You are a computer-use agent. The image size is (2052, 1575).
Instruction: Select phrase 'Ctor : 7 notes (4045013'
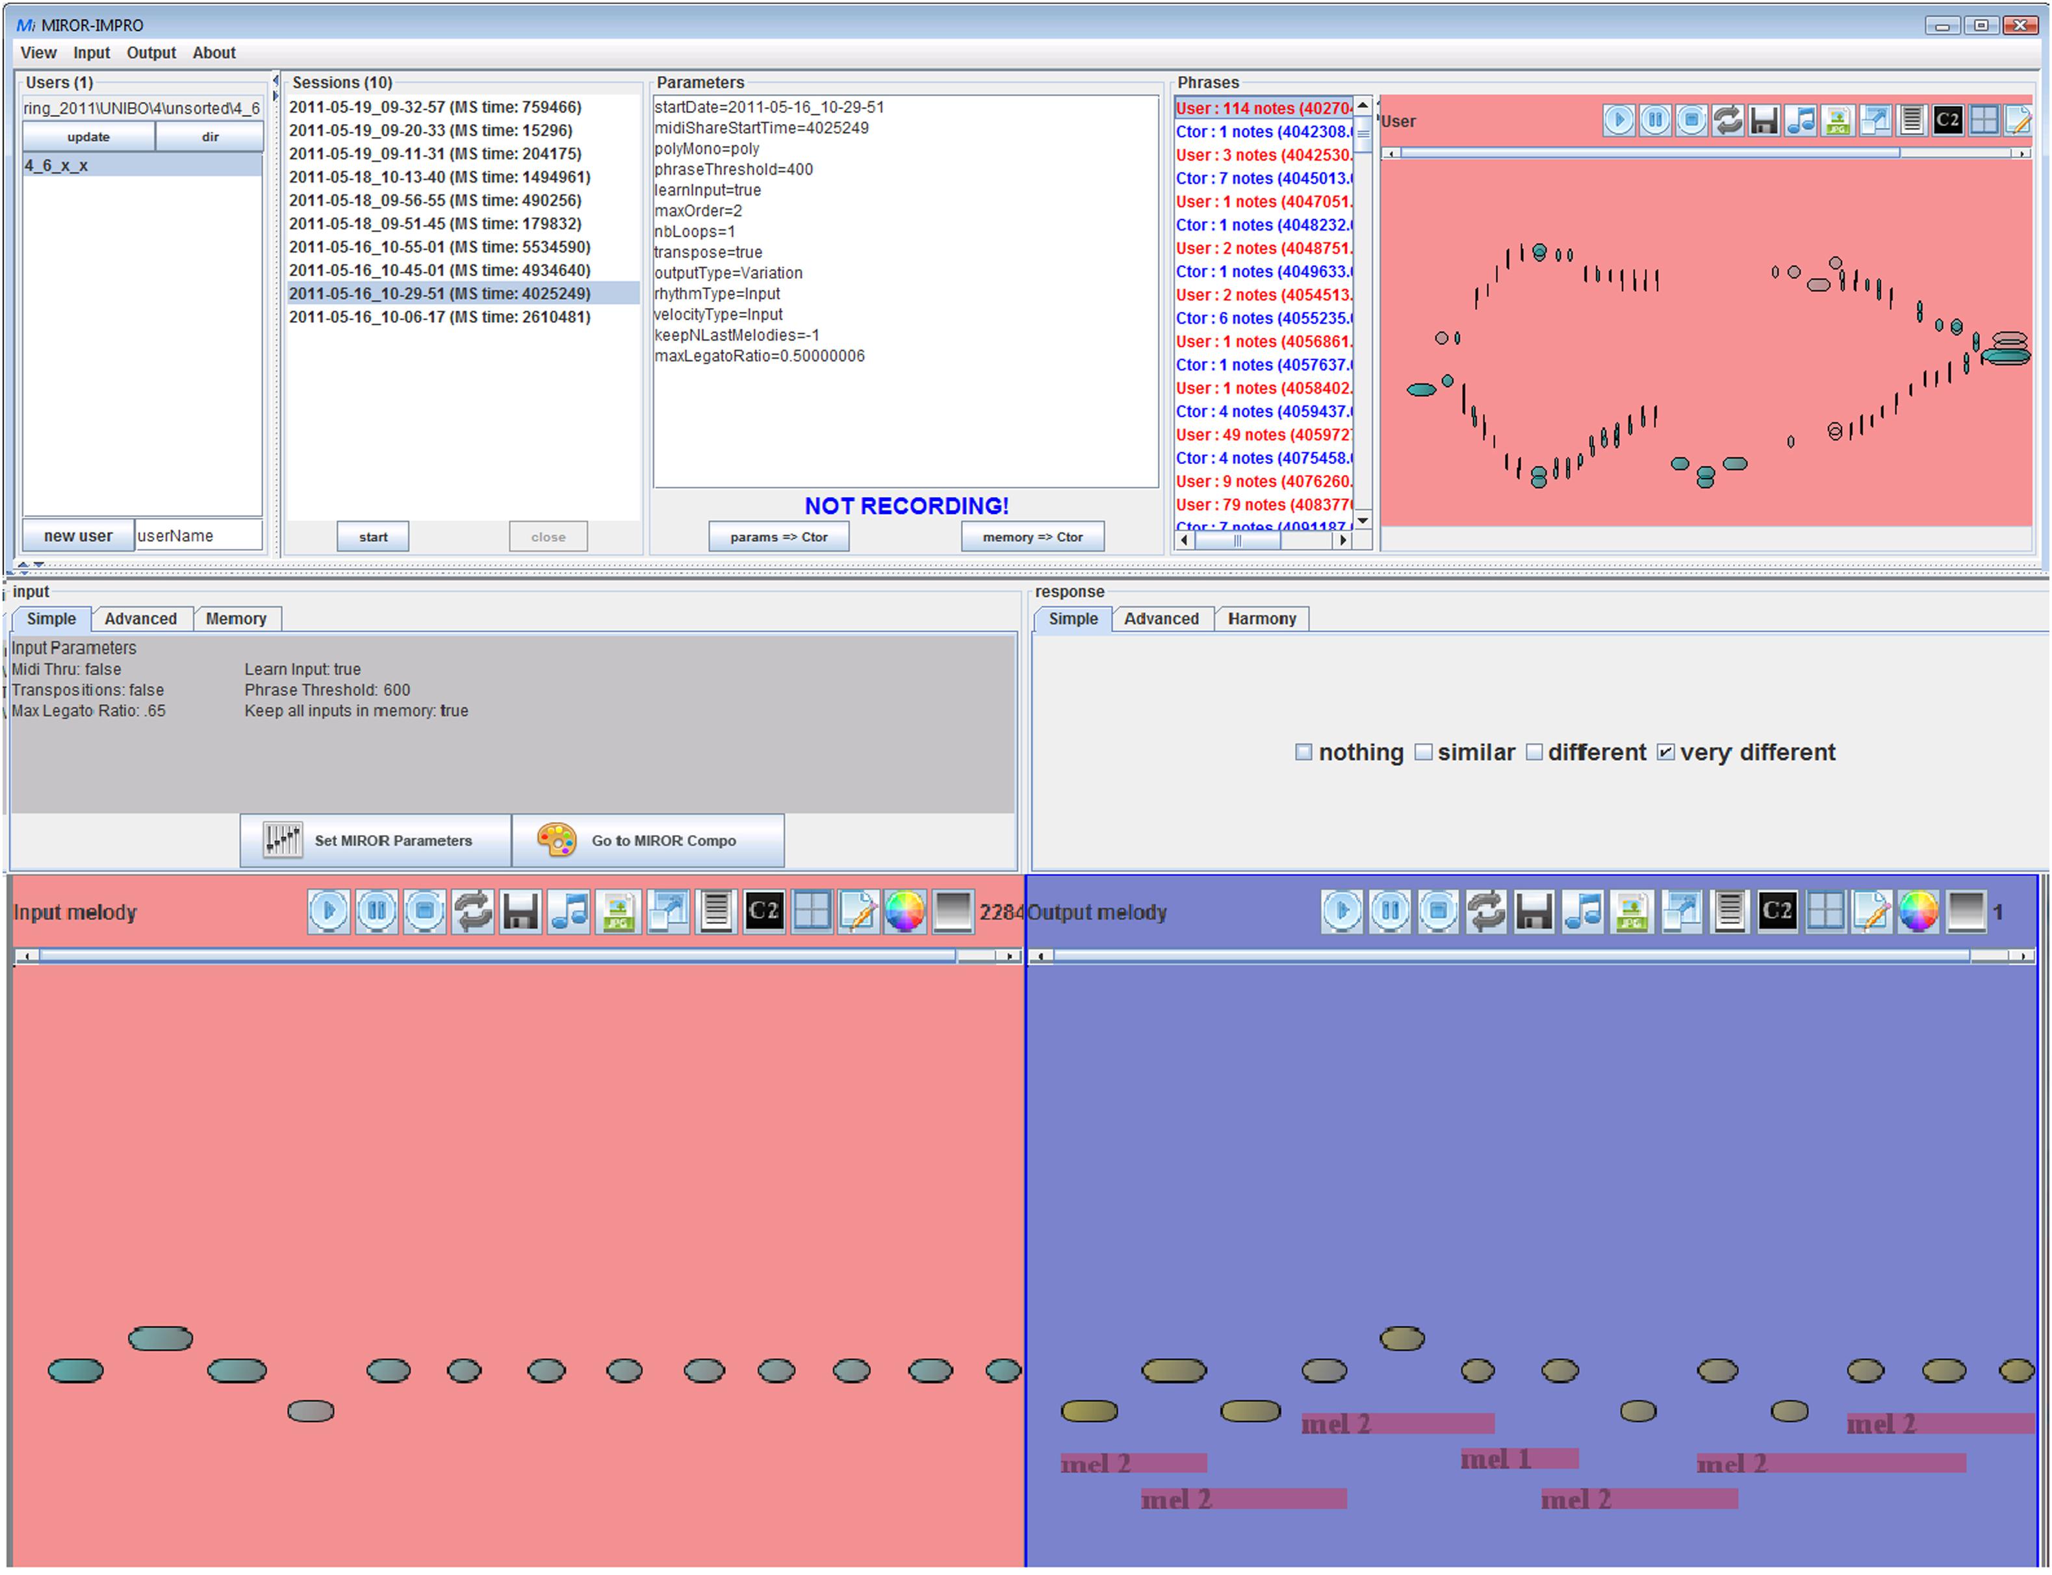point(1264,178)
